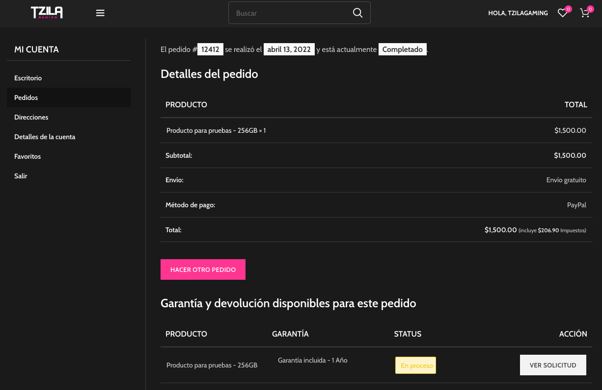Click the Tzila Gaming logo
The height and width of the screenshot is (390, 602).
pos(47,13)
